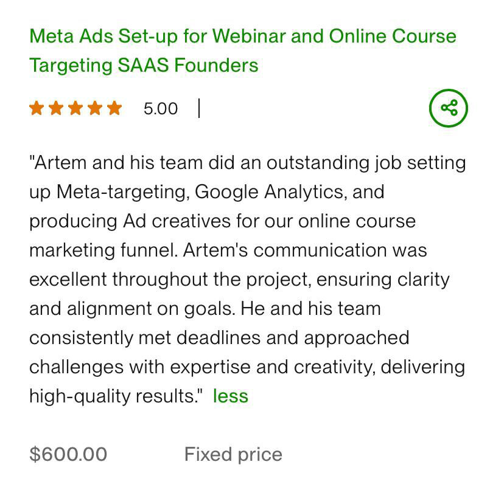
Task: Click the third (middle) rating star
Action: pos(75,109)
